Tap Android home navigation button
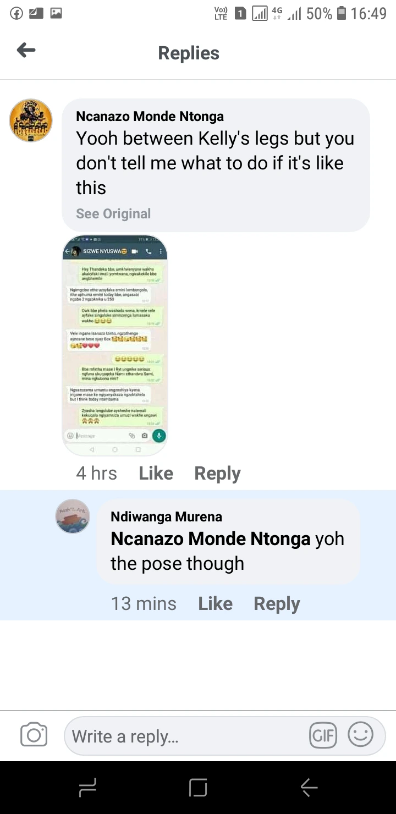The height and width of the screenshot is (814, 396). point(198,788)
